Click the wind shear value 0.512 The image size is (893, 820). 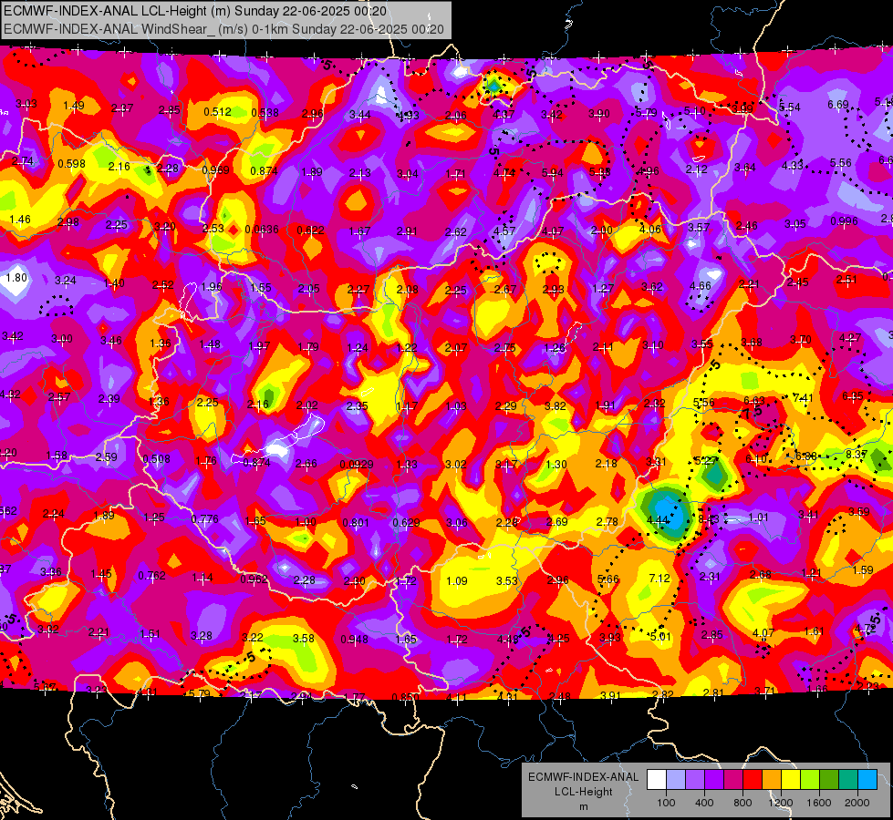[218, 111]
